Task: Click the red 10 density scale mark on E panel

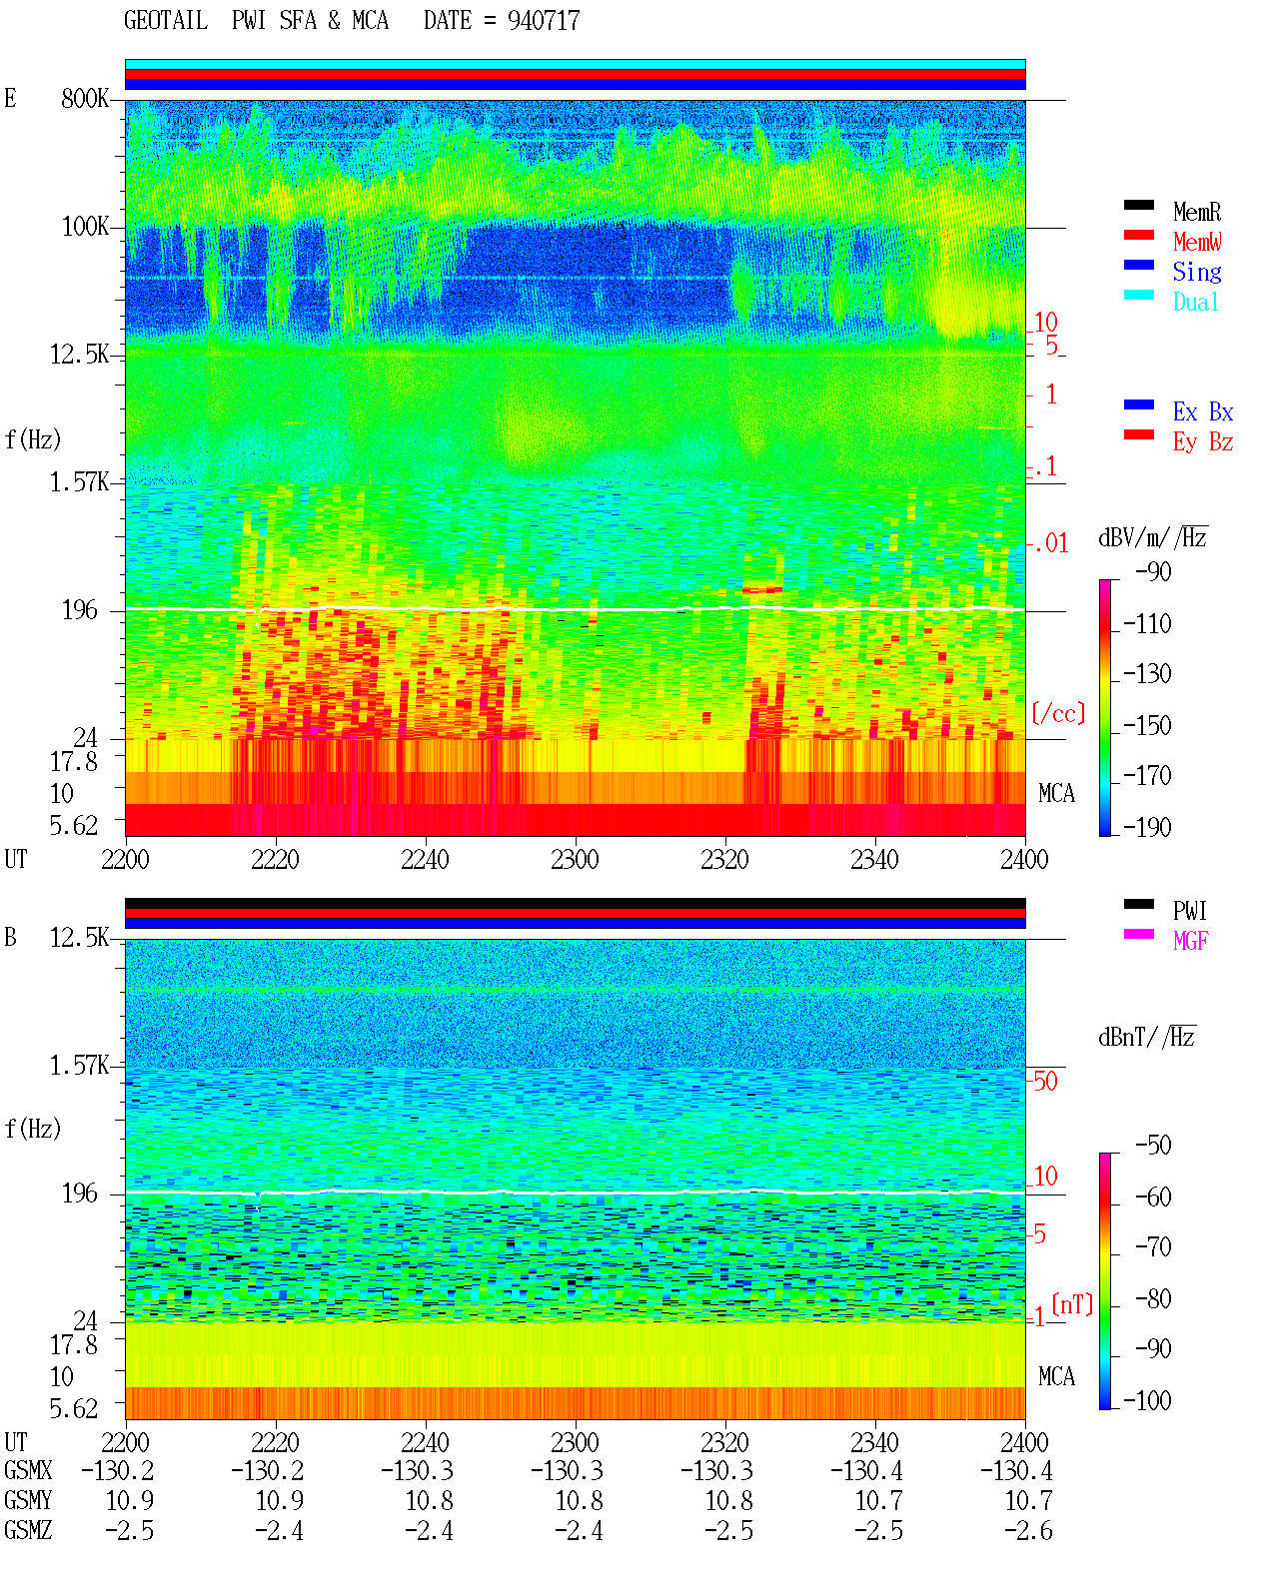Action: pos(1045,323)
